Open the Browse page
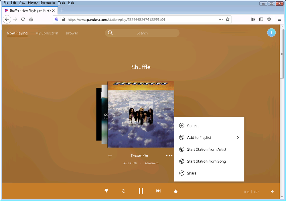Viewport: 286px width, 201px height. (72, 33)
